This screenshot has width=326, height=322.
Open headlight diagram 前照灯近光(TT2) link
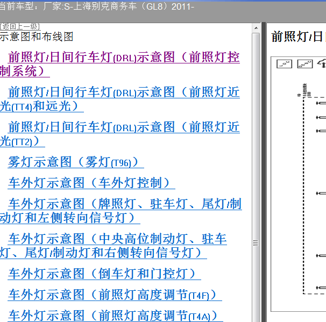[x=120, y=134]
